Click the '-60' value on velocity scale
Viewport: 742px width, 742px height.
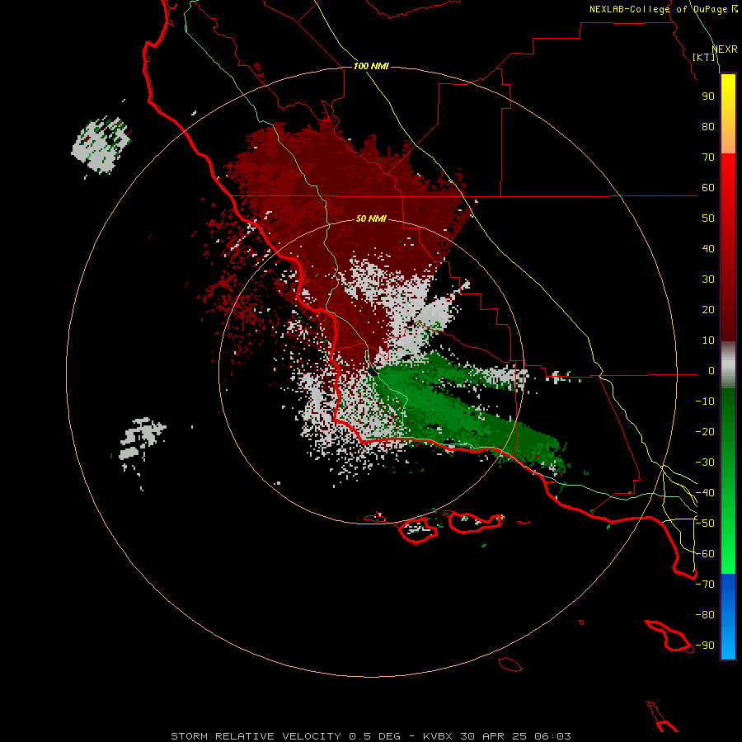tap(705, 554)
